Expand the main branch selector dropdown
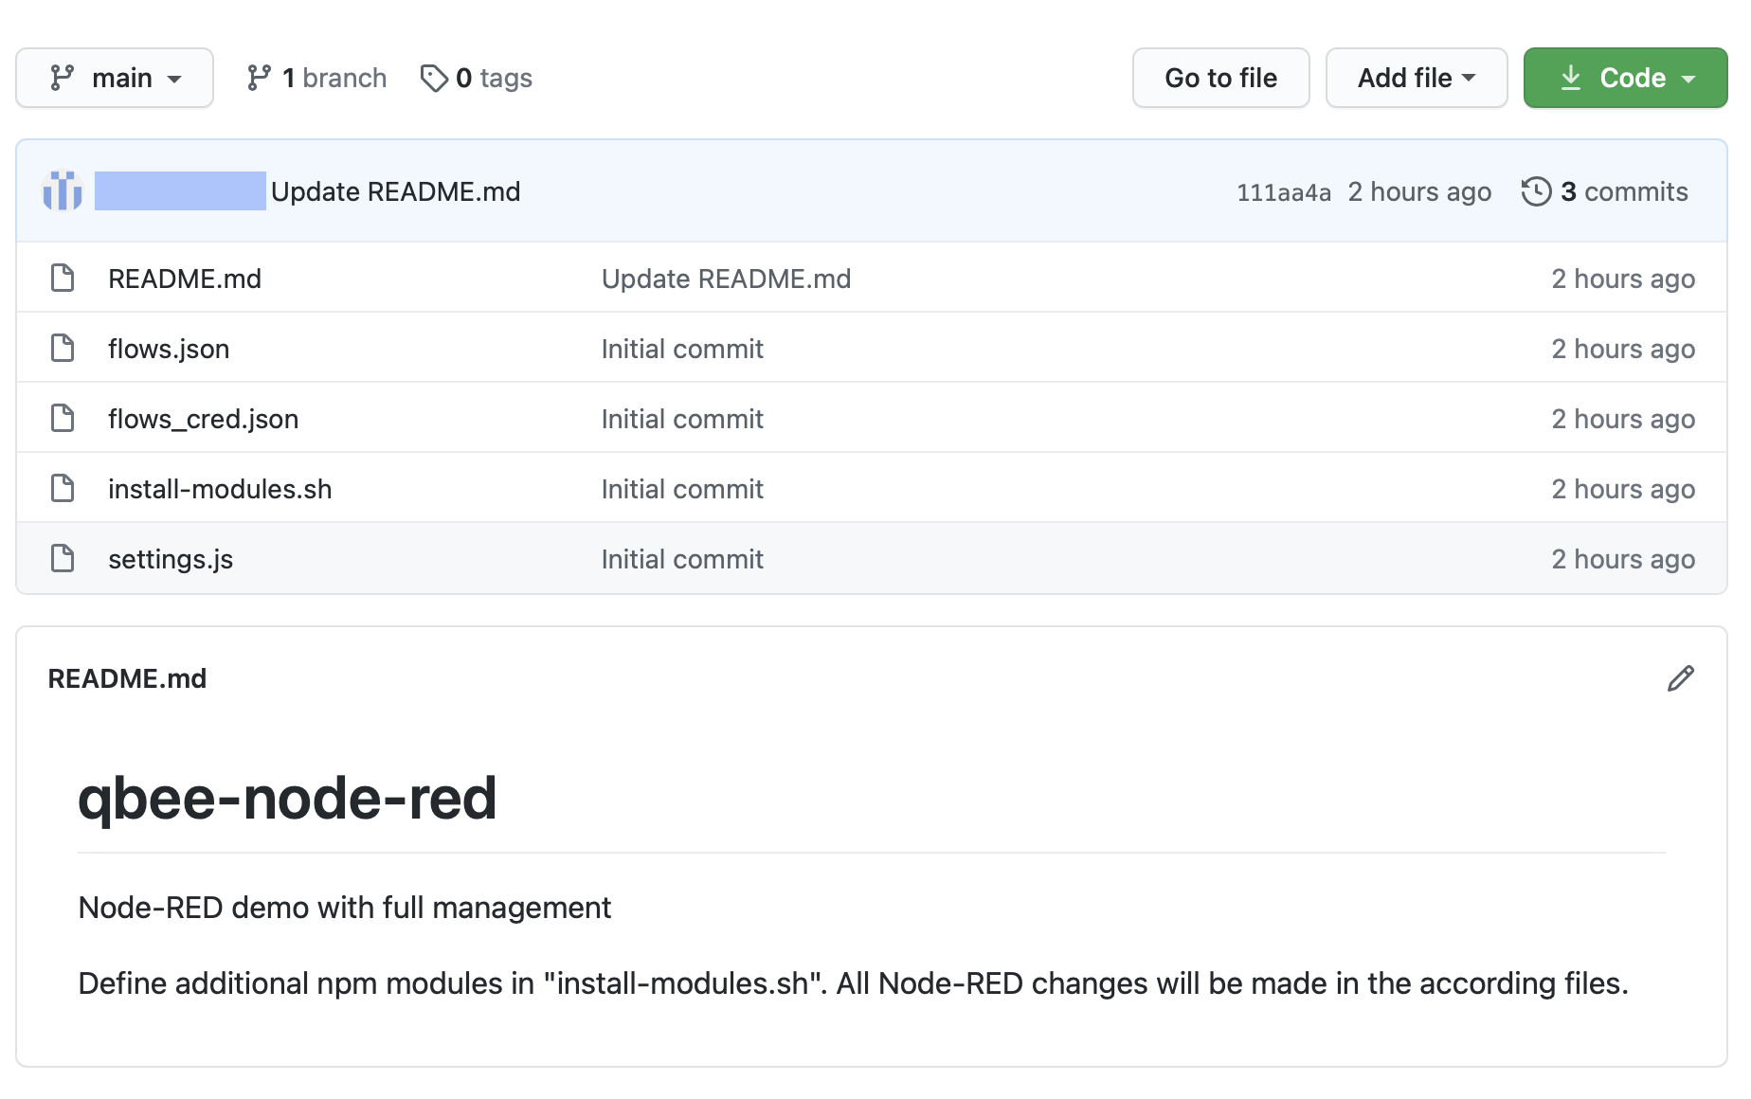Viewport: 1751px width, 1099px height. [x=115, y=78]
